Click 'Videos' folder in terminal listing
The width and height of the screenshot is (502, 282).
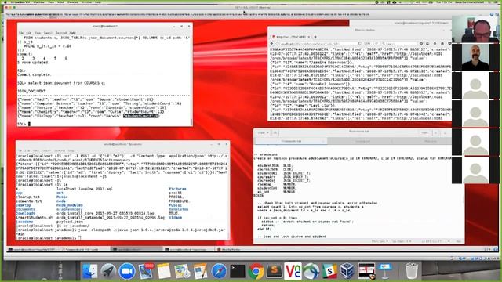click(175, 218)
